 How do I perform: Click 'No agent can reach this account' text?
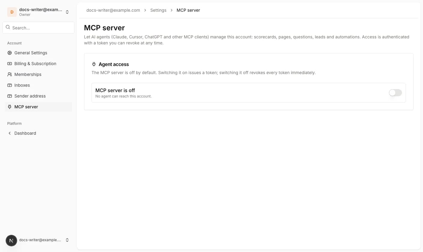pyautogui.click(x=123, y=96)
